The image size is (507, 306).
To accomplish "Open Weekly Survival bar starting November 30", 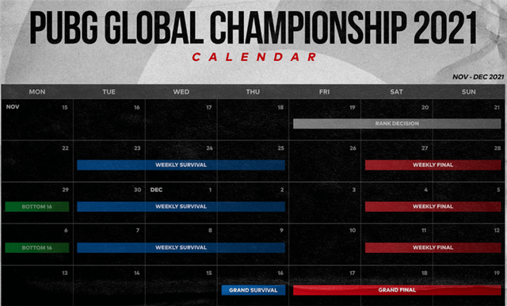I will click(181, 207).
